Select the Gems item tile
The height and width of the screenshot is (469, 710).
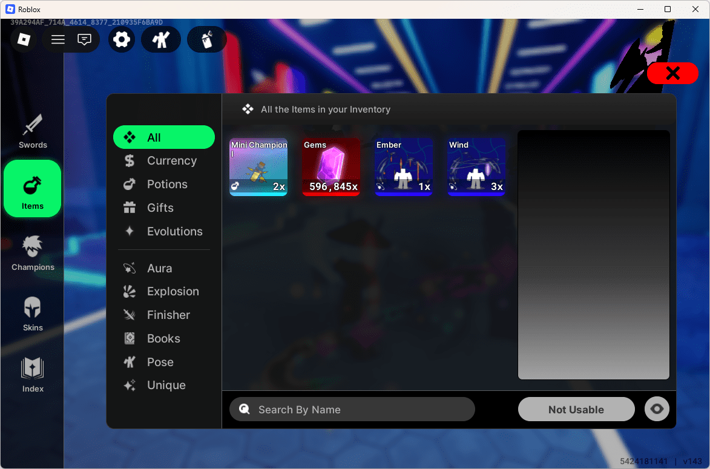(x=331, y=166)
